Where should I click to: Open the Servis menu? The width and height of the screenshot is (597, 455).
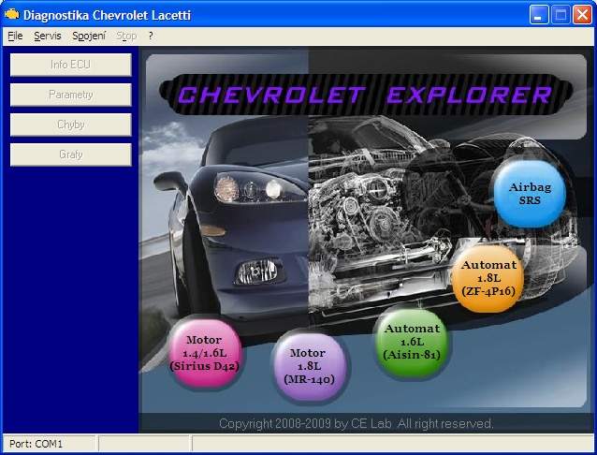pos(48,36)
